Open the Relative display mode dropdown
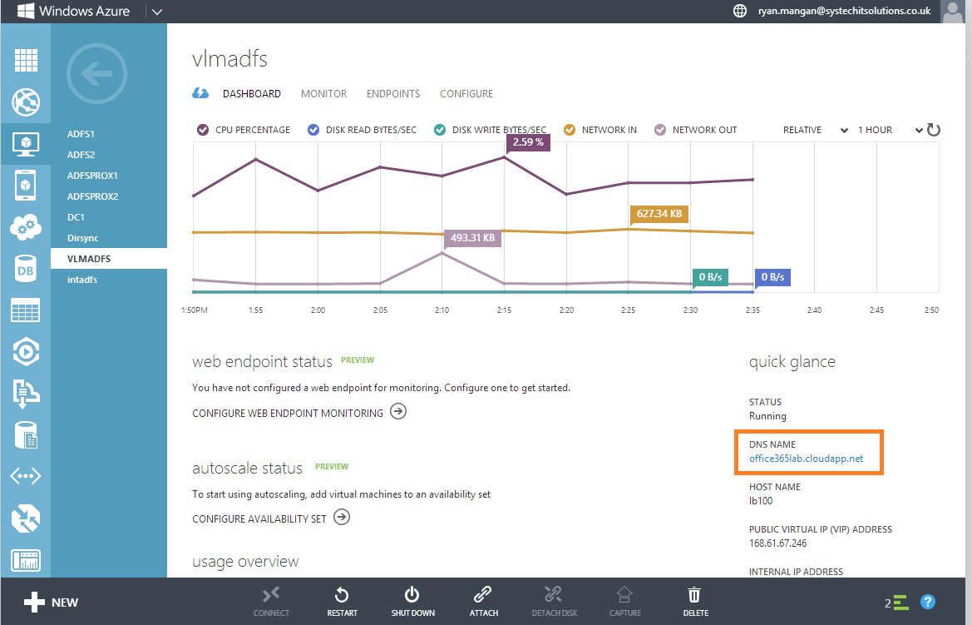The image size is (972, 625). [815, 130]
